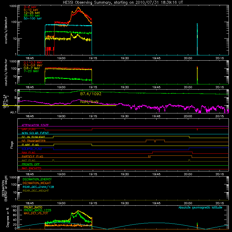Select the cyan "50-100 keV" legend label
The width and height of the screenshot is (232, 232).
tap(33, 19)
